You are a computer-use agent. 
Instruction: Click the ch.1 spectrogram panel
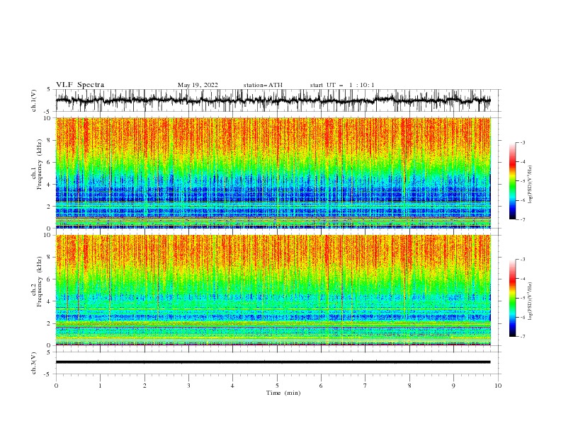coord(273,173)
